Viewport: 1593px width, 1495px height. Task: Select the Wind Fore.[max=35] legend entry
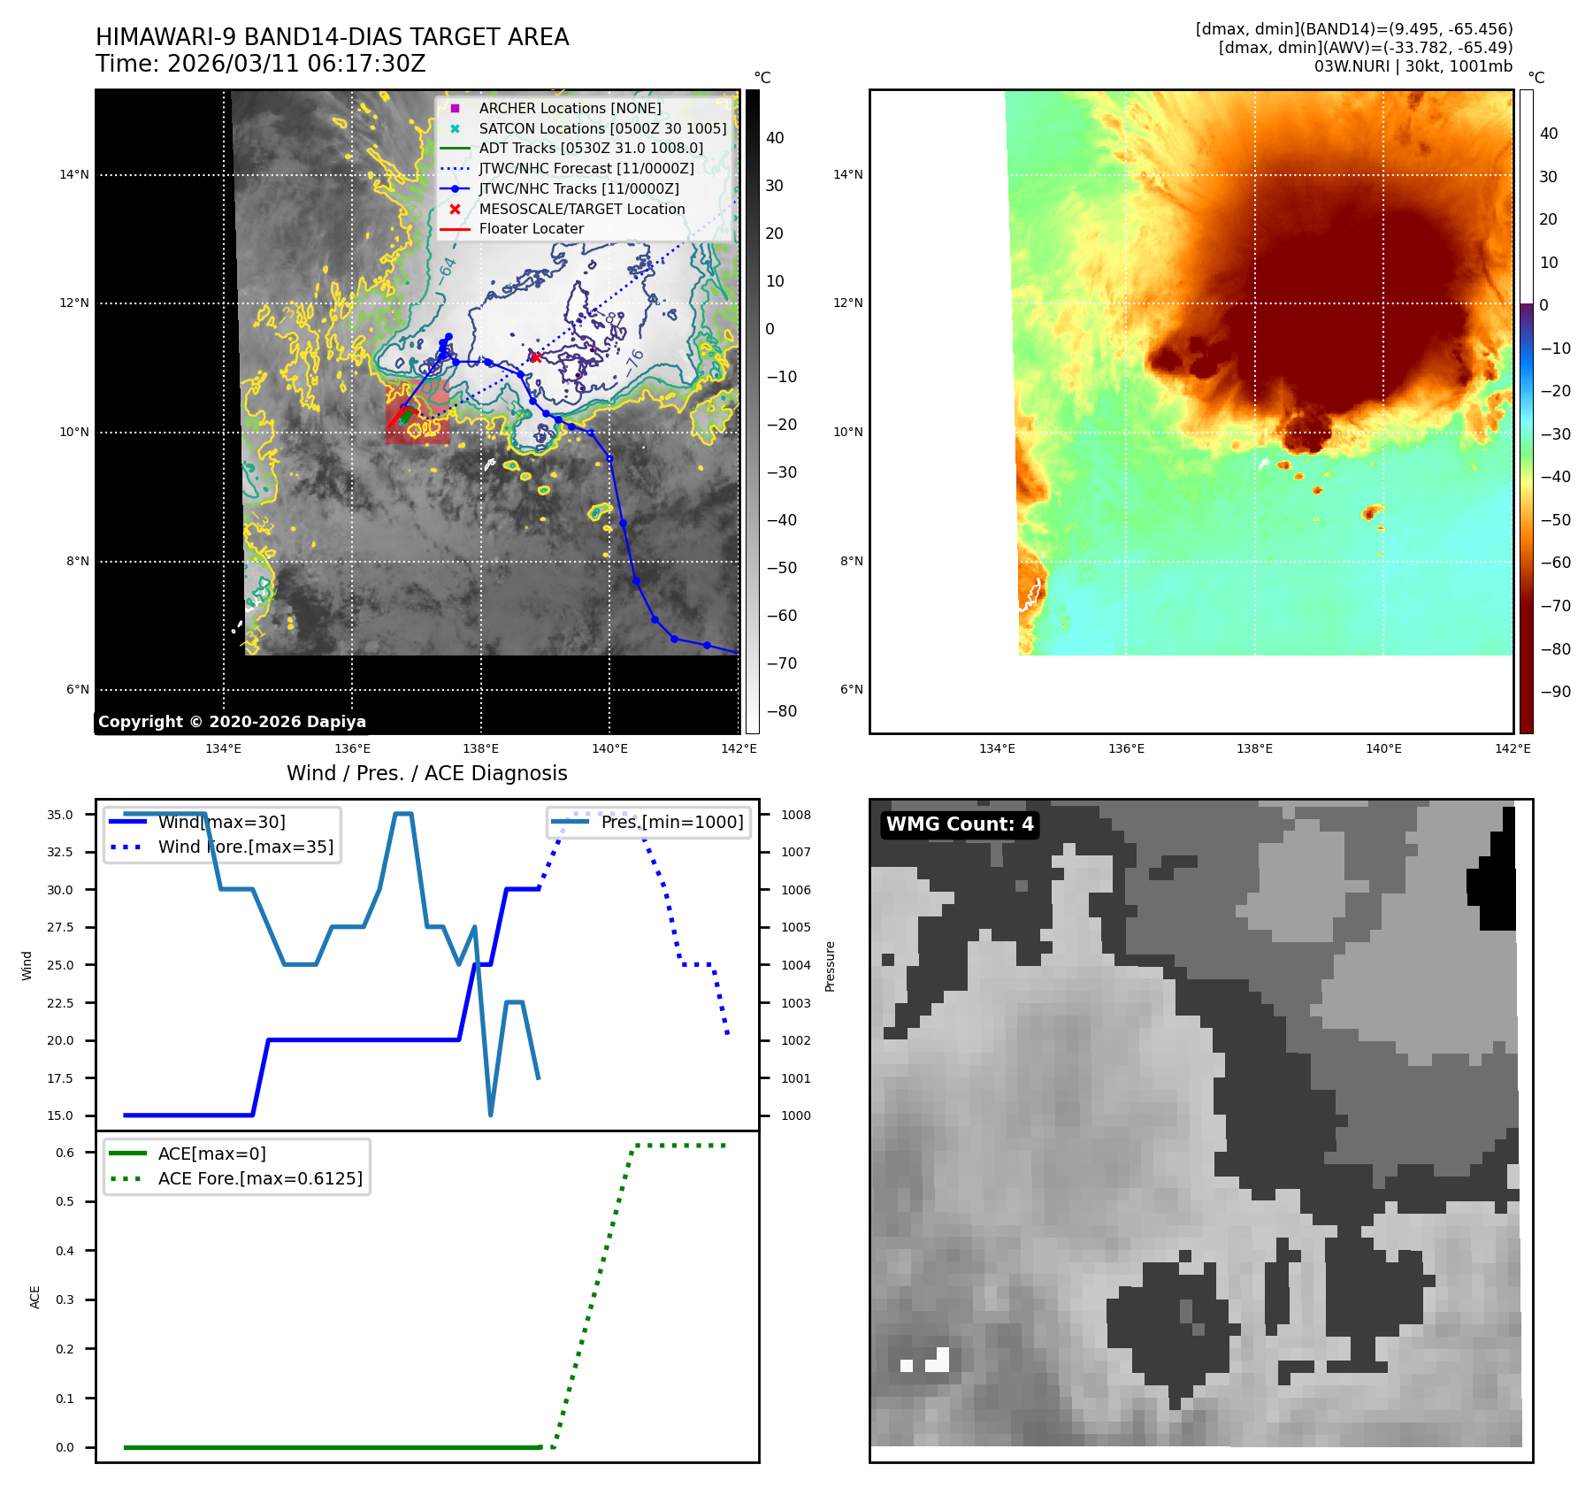(x=245, y=847)
